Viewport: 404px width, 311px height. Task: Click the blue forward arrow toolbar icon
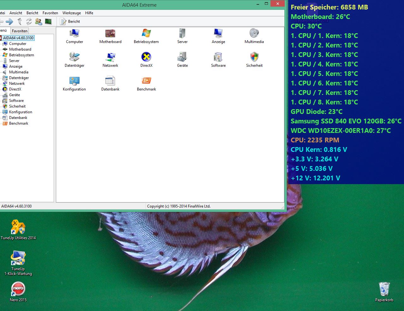9,22
